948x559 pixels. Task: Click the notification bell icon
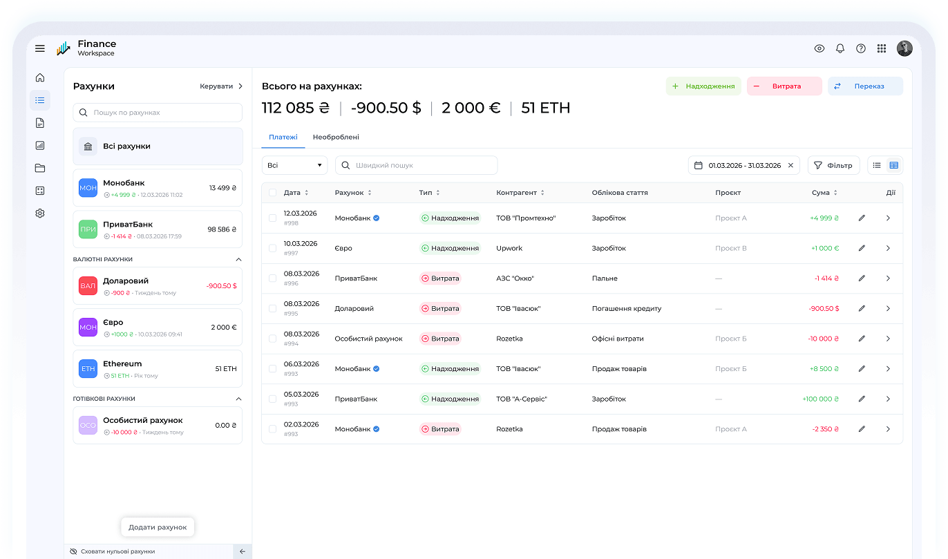(840, 48)
